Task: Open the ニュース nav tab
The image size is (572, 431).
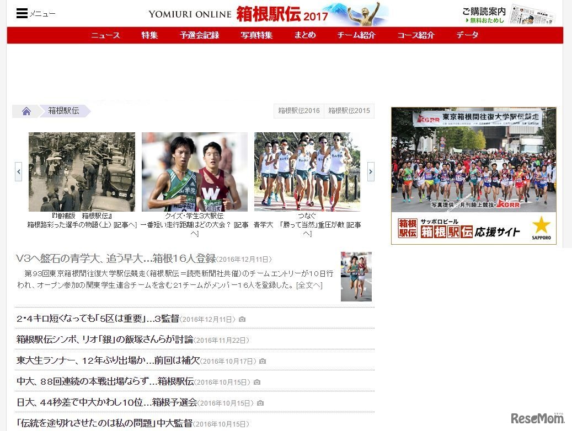Action: click(105, 35)
